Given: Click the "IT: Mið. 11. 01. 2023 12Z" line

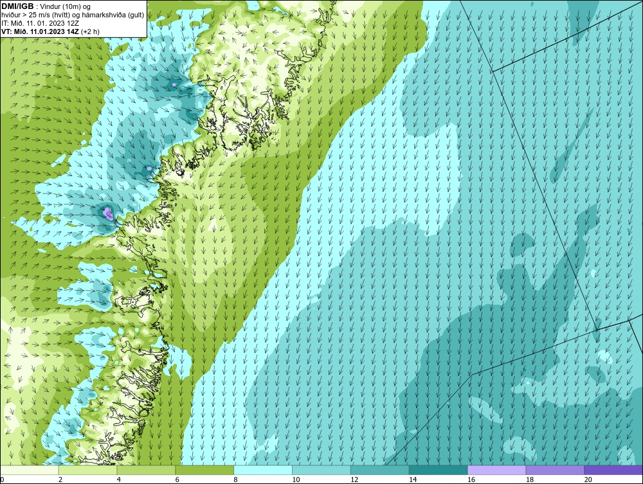Looking at the screenshot, I should [40, 23].
